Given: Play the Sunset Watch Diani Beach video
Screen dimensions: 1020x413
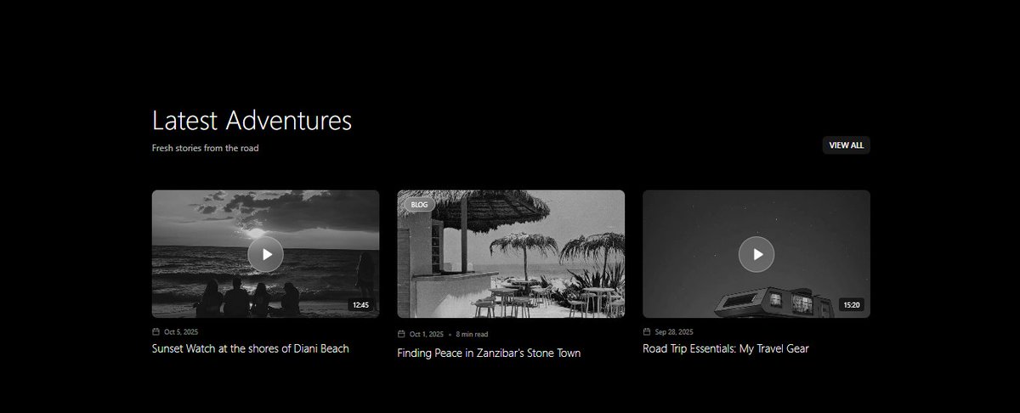Looking at the screenshot, I should (x=266, y=254).
